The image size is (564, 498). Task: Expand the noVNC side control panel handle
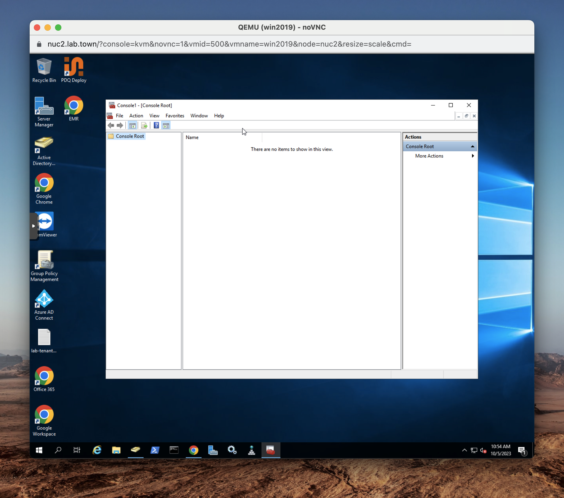tap(33, 226)
